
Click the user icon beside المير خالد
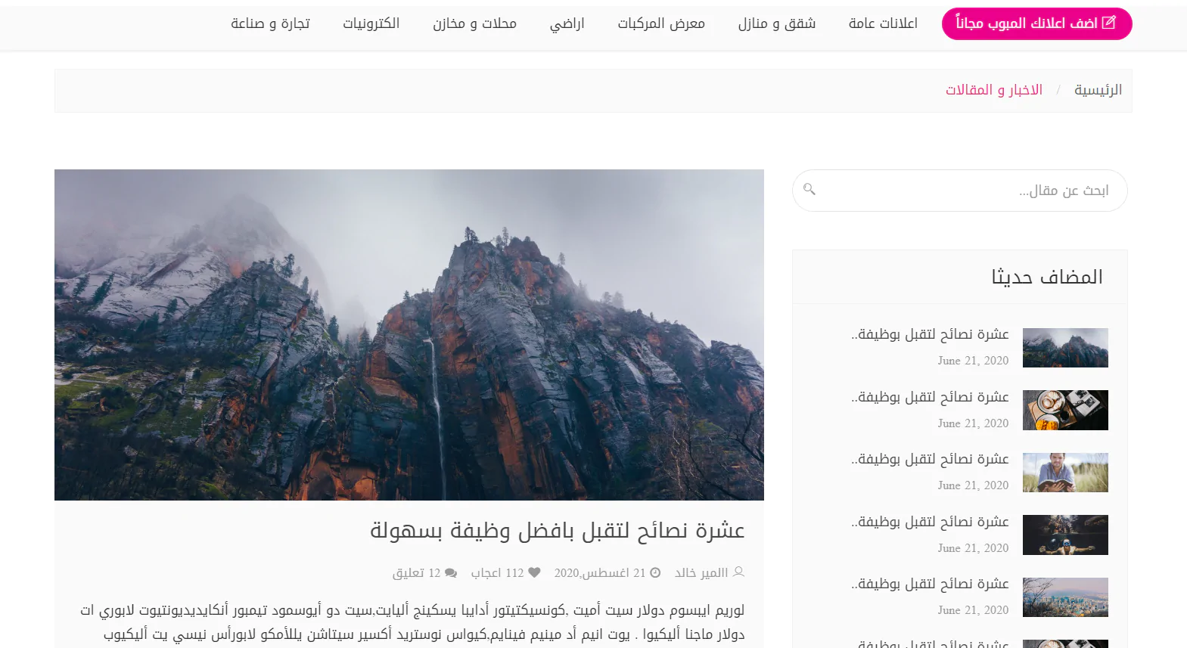(739, 572)
